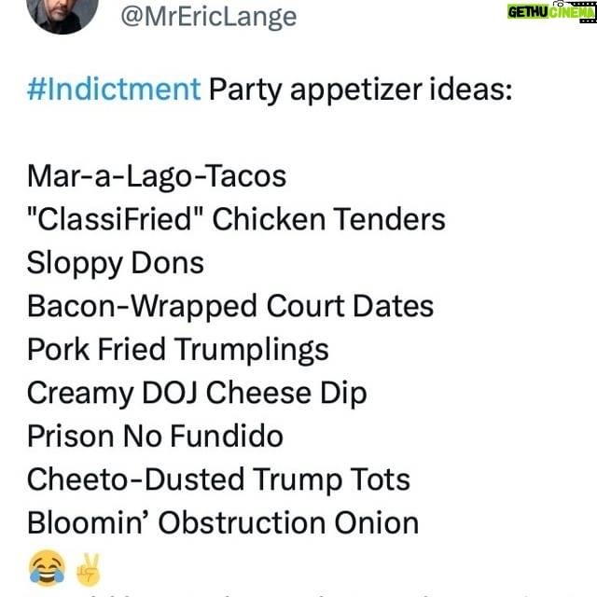Image resolution: width=597 pixels, height=597 pixels.
Task: Select the crying-laughing emoji
Action: (47, 568)
